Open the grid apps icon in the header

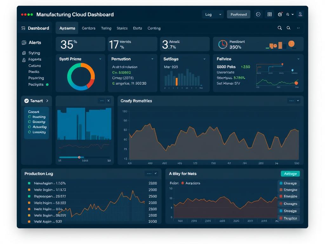(x=269, y=14)
